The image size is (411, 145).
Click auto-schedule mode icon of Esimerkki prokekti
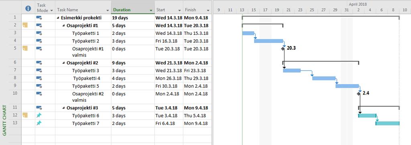click(39, 18)
